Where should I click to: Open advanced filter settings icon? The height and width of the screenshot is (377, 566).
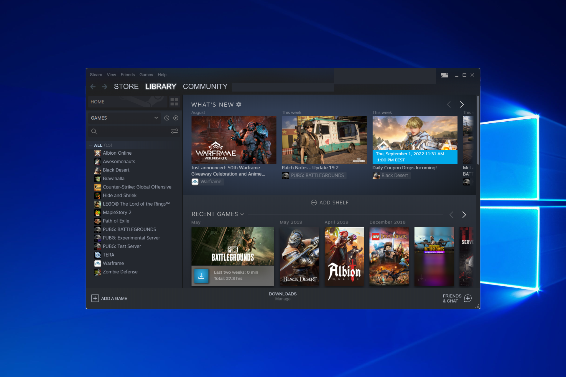175,131
